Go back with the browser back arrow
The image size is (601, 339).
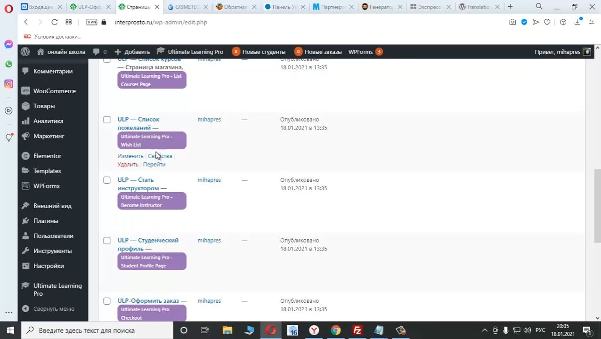(x=26, y=22)
